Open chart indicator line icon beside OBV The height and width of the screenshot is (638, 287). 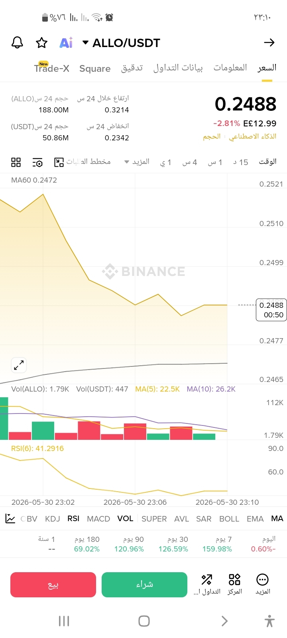(10, 518)
